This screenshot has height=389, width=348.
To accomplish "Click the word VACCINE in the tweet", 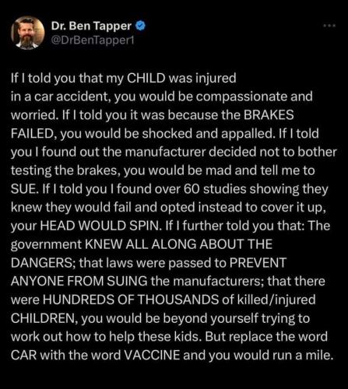I will click(x=153, y=355).
